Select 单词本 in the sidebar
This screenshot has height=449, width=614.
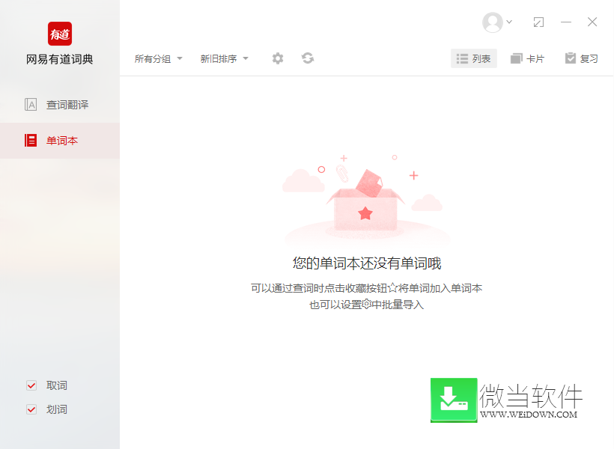click(61, 141)
